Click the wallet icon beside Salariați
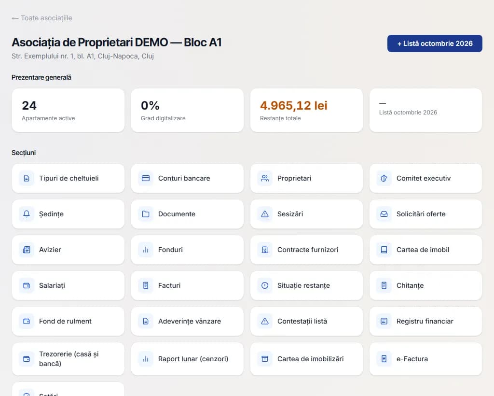This screenshot has height=396, width=494. click(27, 285)
